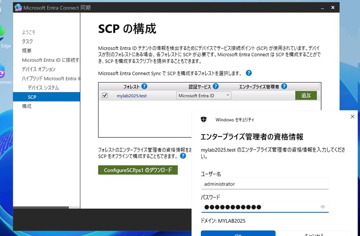Viewport: 360px width, 236px height.
Task: Minimize the Microsoft Entra Connect window
Action: point(323,8)
